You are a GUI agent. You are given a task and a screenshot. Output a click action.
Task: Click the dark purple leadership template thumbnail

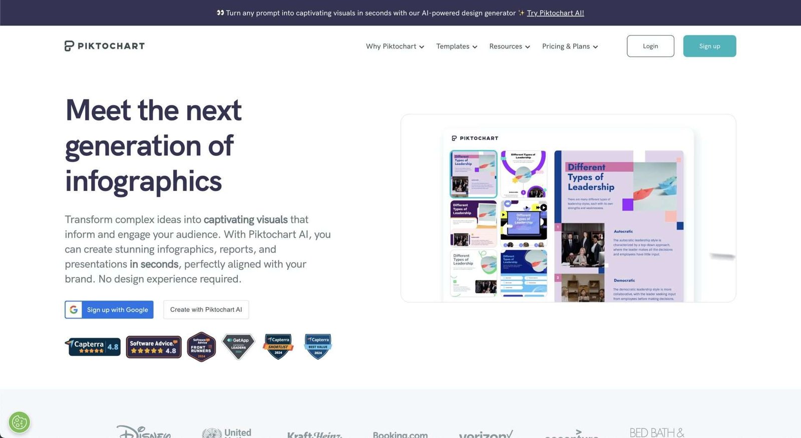click(474, 224)
